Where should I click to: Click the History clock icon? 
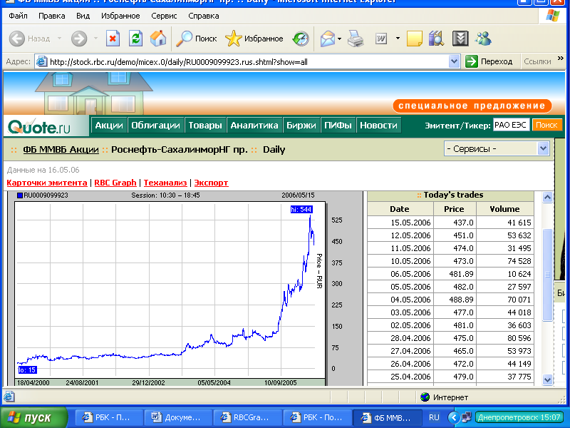(x=301, y=39)
